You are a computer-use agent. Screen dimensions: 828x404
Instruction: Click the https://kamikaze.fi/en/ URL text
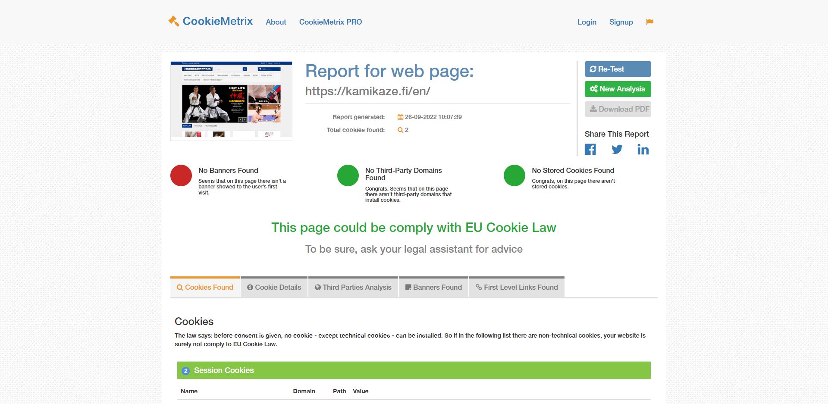(368, 91)
